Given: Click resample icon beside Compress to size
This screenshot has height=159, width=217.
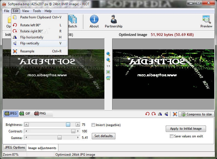Looking at the screenshot, I should pyautogui.click(x=175, y=114).
